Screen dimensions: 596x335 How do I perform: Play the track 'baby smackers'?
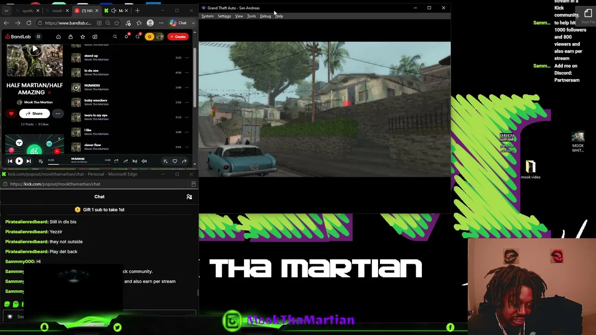(x=76, y=102)
